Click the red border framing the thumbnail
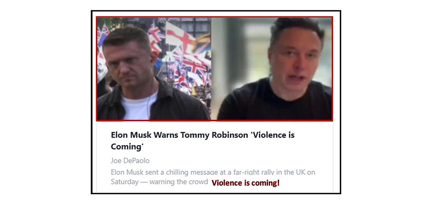 click(214, 17)
